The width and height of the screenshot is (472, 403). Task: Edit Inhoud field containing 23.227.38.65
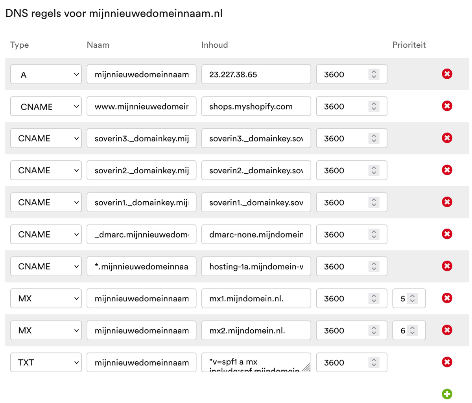coord(256,74)
